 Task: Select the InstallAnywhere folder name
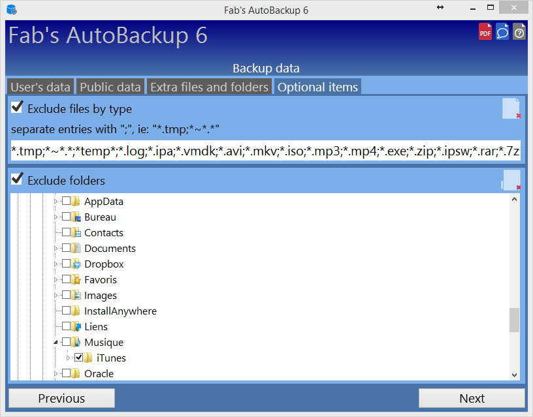click(x=120, y=311)
